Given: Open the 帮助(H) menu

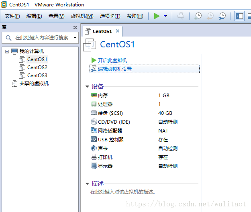Looking at the screenshot, I should click(x=135, y=16).
